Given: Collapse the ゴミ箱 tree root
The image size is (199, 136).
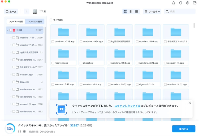Looking at the screenshot, I should click(x=8, y=30).
